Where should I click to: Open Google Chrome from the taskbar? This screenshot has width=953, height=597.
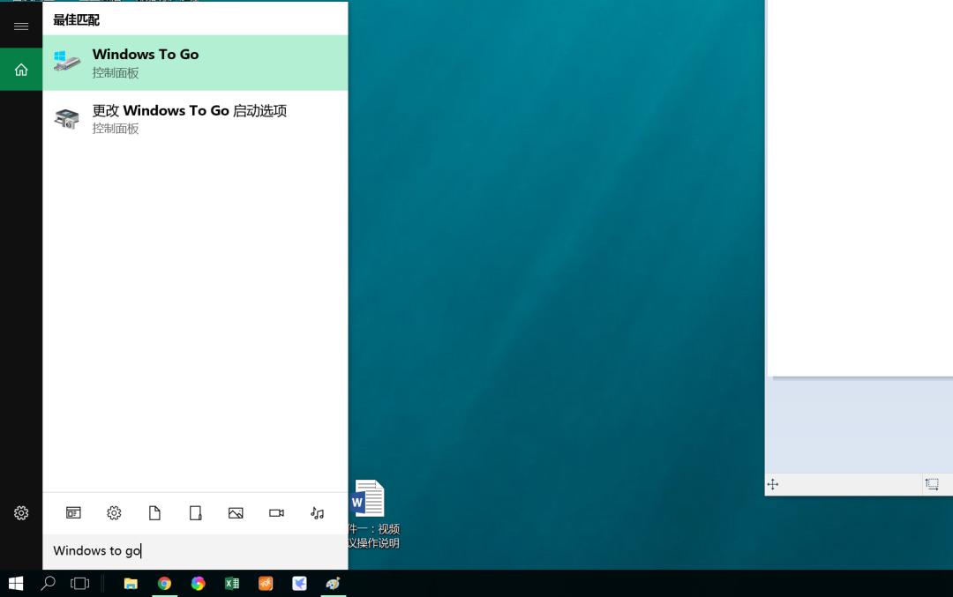point(164,583)
